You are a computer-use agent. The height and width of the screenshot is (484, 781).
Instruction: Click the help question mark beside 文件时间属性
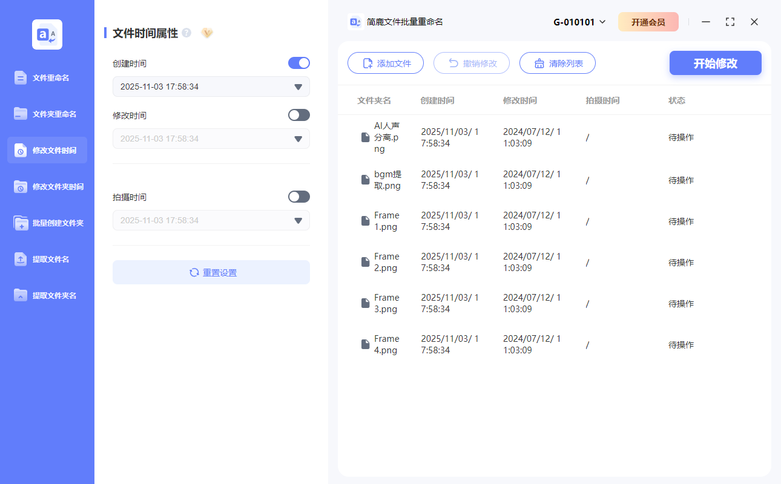coord(186,33)
